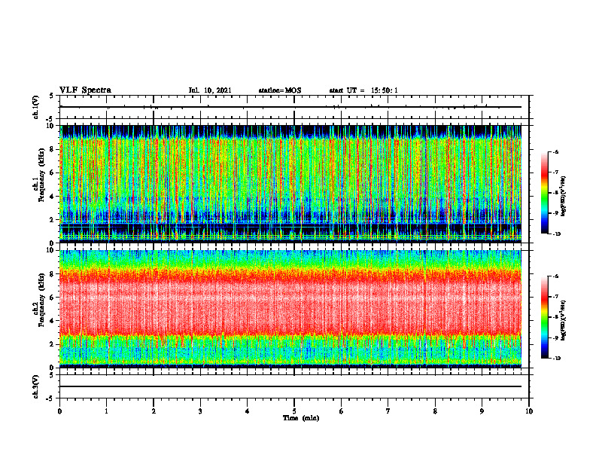Click the "-9" label on ch.2 colorbar
This screenshot has width=596, height=461.
[x=555, y=337]
